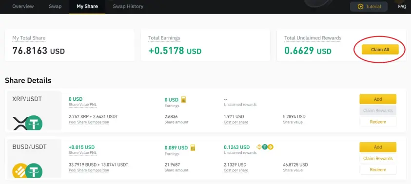Redeem shares from BUSD/USDT pool

(x=378, y=169)
